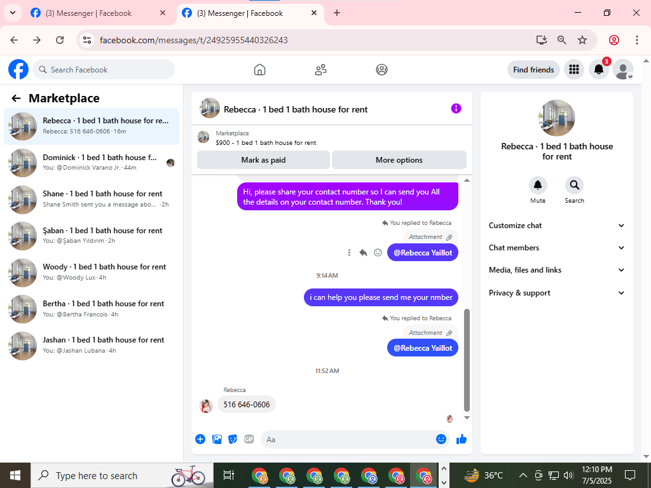Open more actions plus icon in composer
The width and height of the screenshot is (651, 488).
200,439
